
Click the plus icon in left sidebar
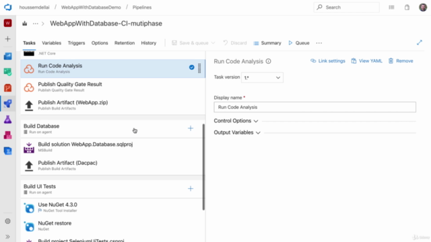[7, 39]
